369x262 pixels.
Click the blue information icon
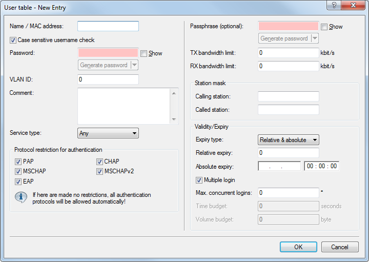21,197
